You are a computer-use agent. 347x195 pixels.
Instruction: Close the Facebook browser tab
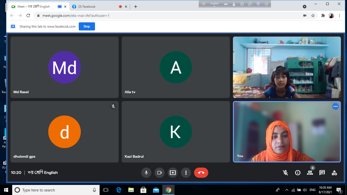pos(126,7)
